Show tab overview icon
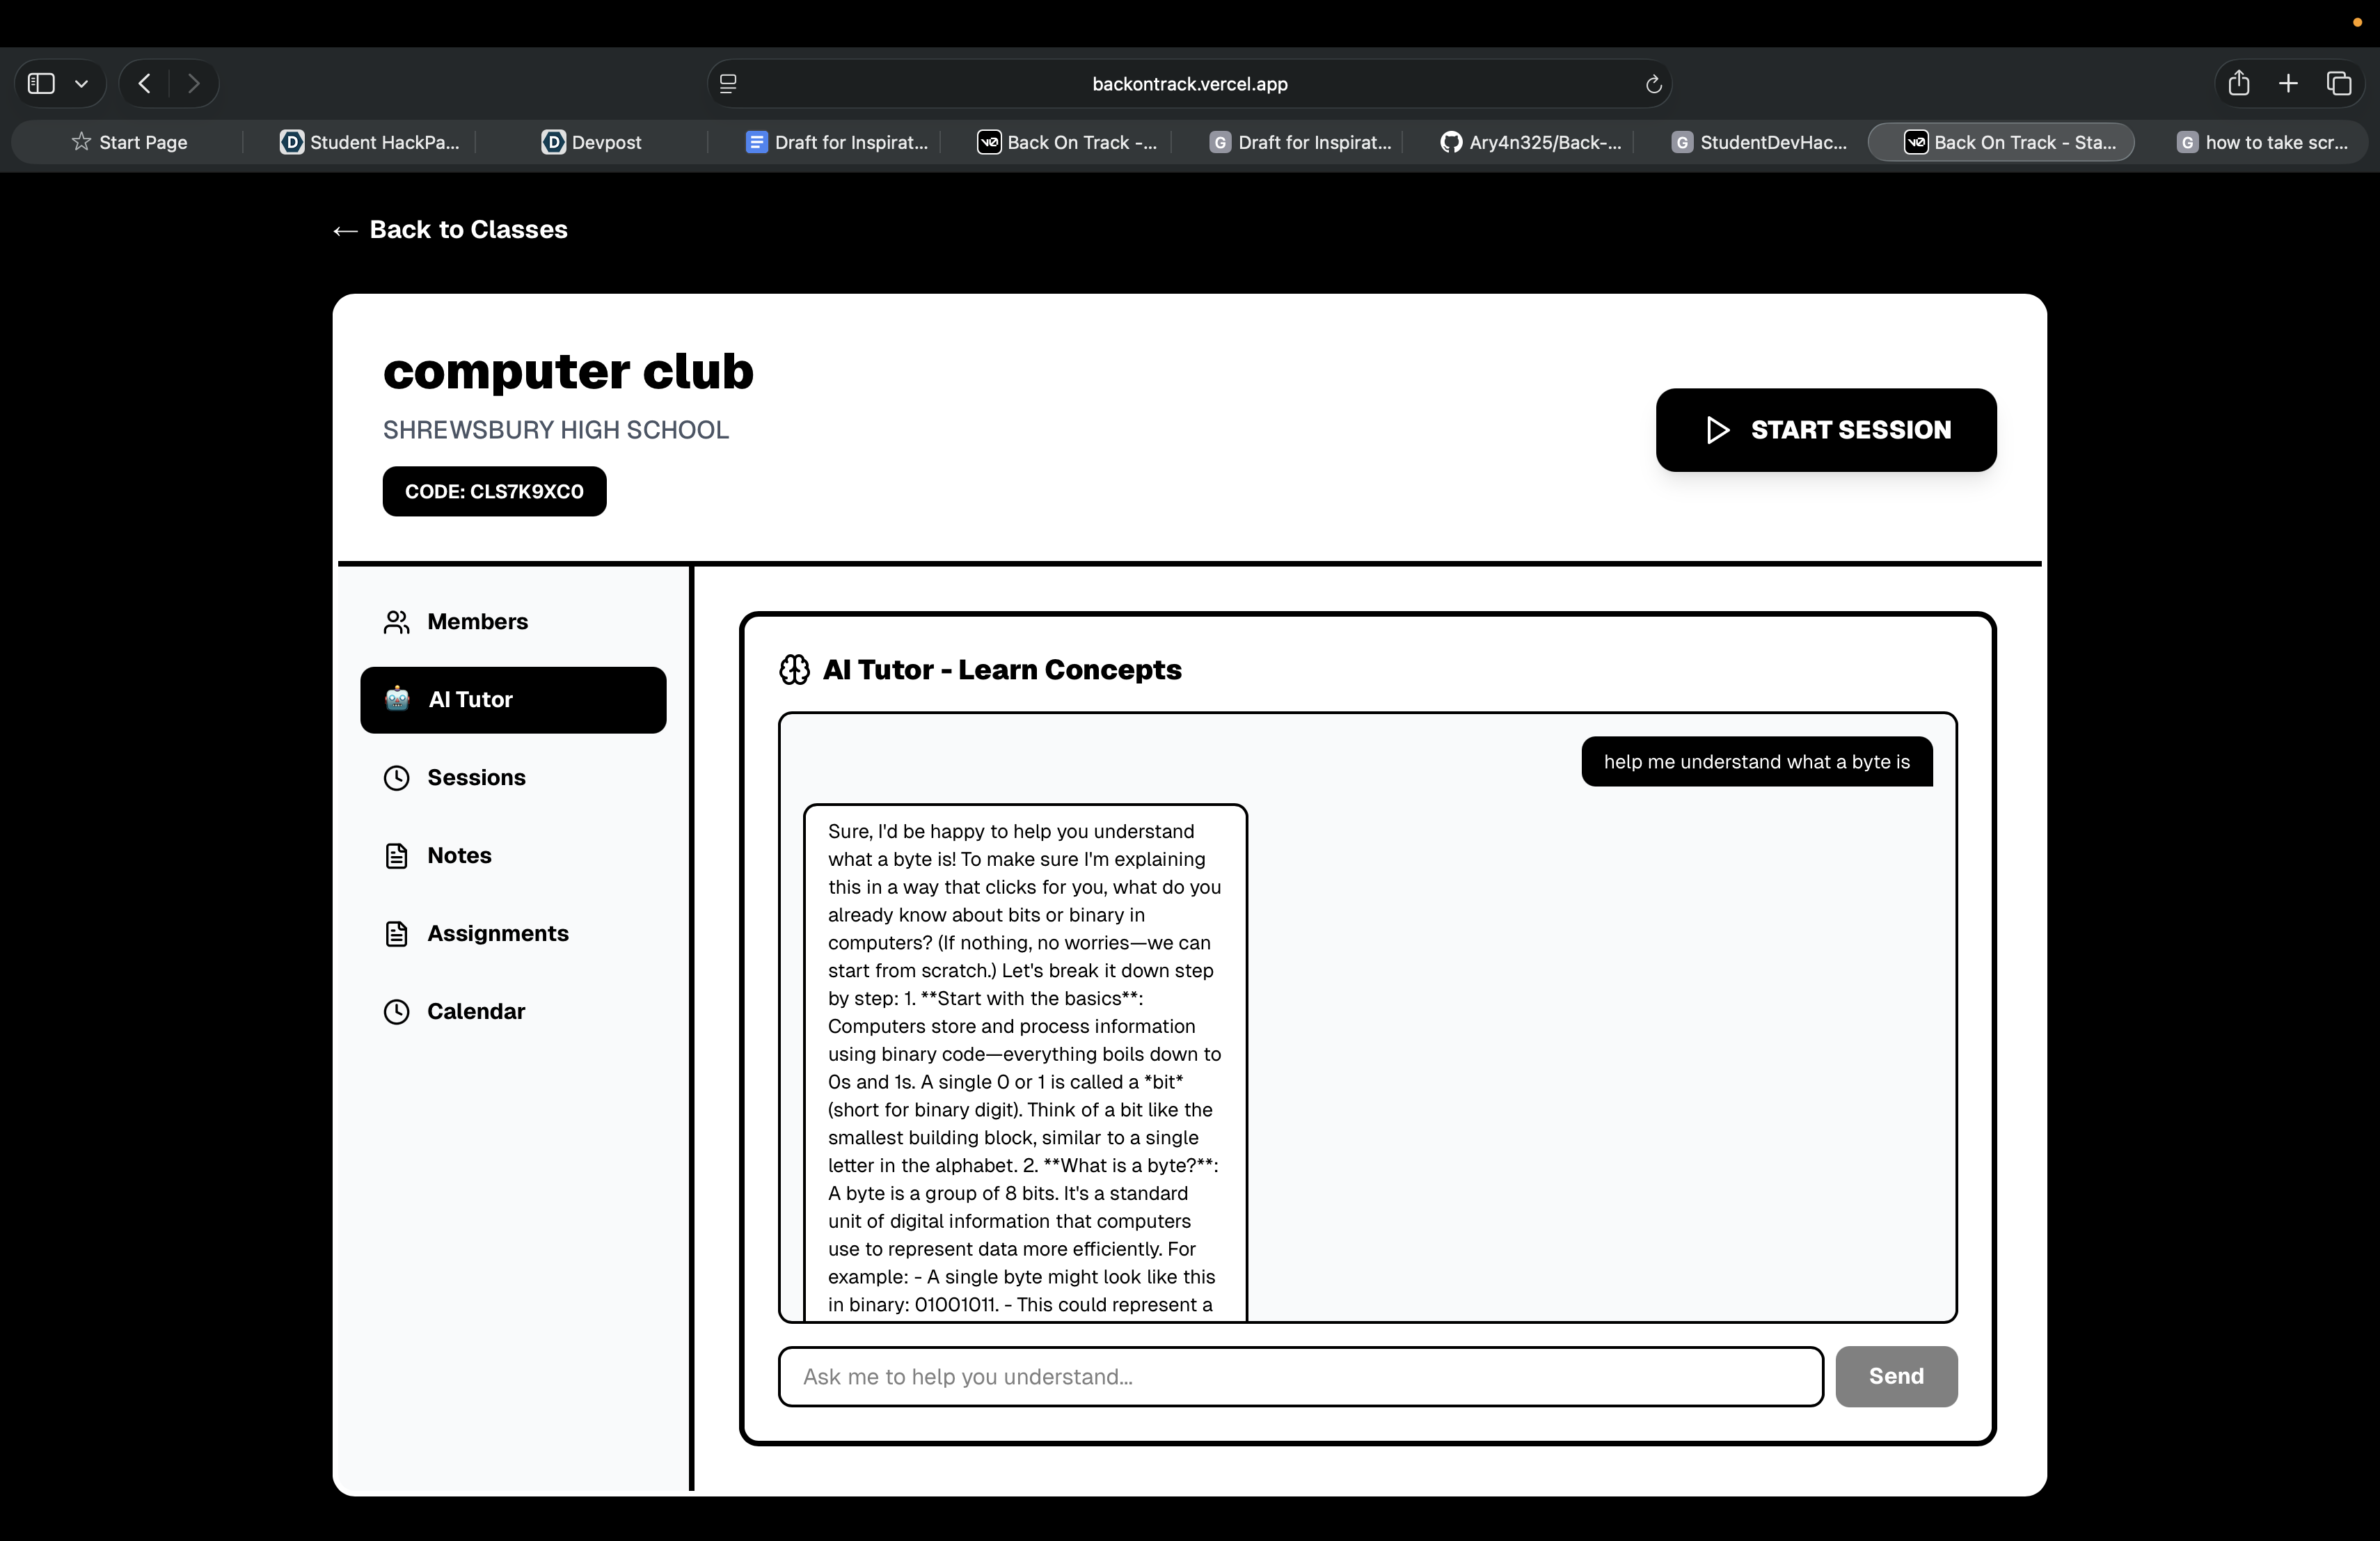Viewport: 2380px width, 1541px height. point(2338,83)
